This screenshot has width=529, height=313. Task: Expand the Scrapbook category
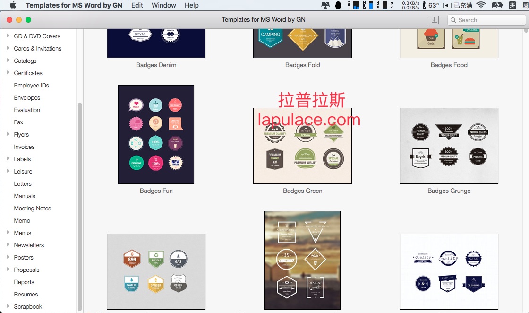8,306
